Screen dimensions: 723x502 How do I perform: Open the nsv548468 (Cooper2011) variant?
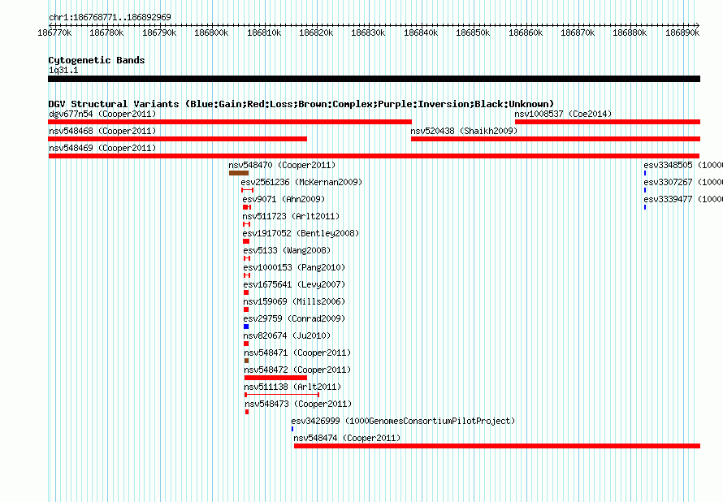click(x=102, y=131)
